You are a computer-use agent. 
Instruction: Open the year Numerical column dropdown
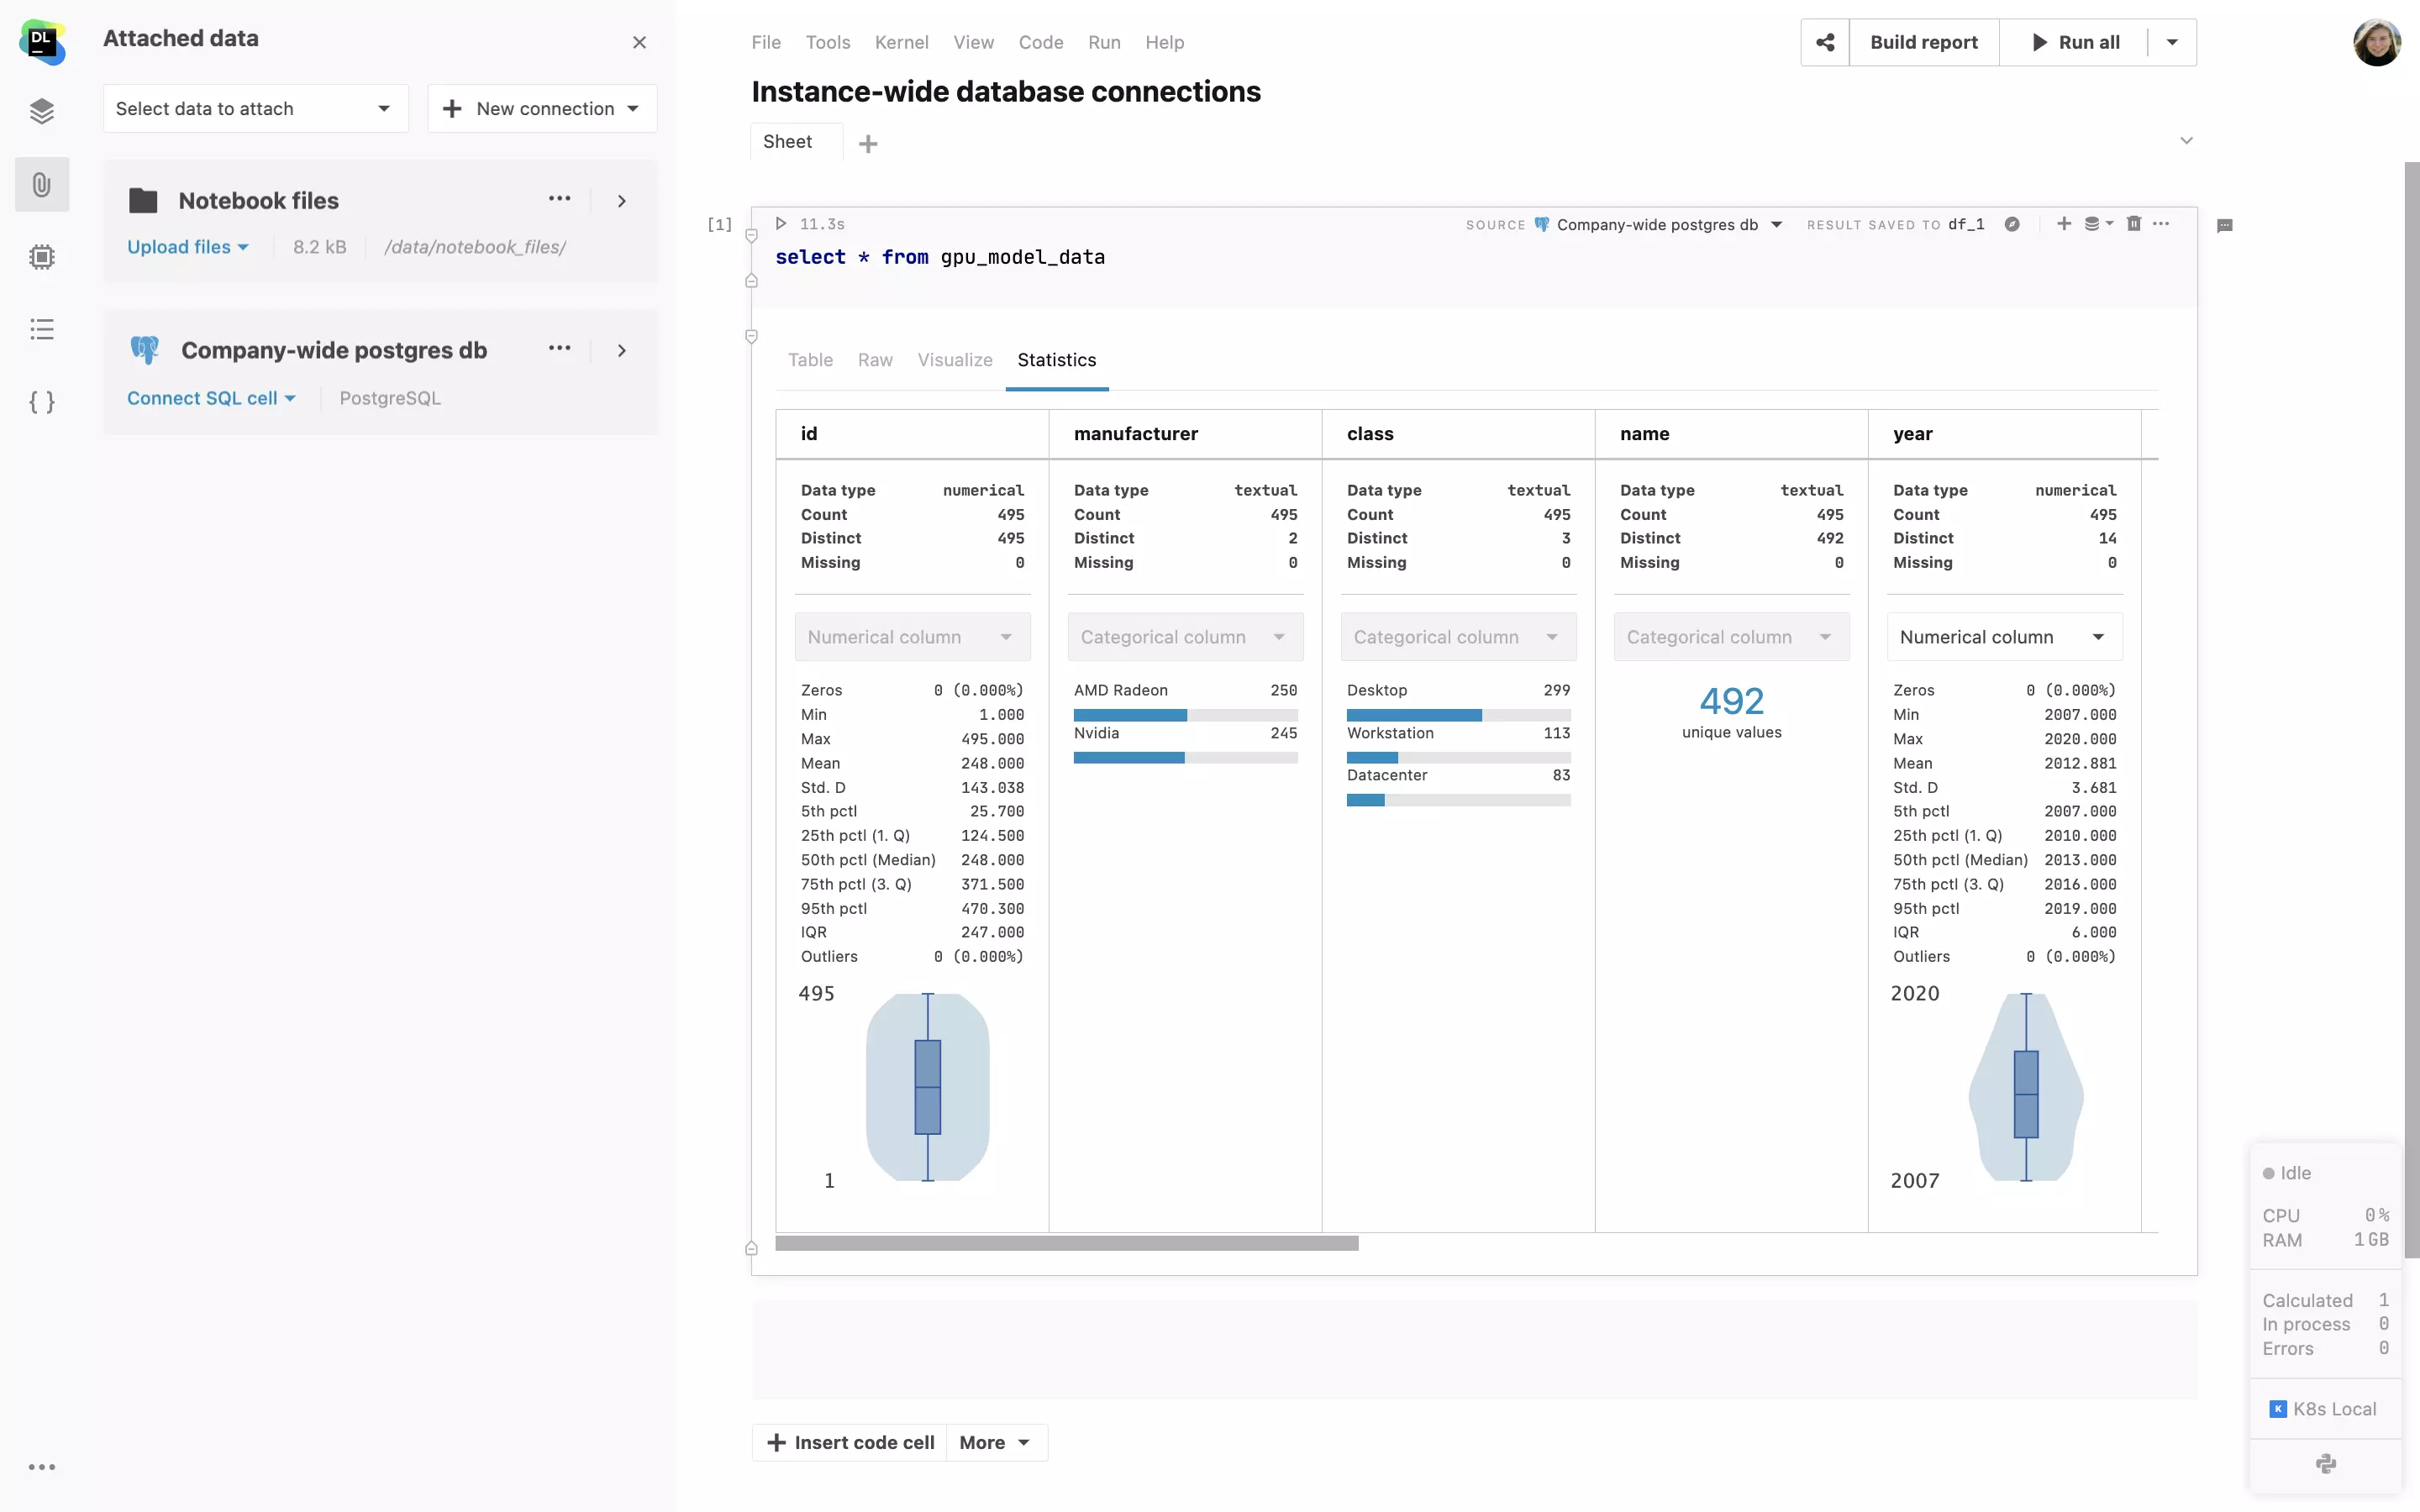2004,637
